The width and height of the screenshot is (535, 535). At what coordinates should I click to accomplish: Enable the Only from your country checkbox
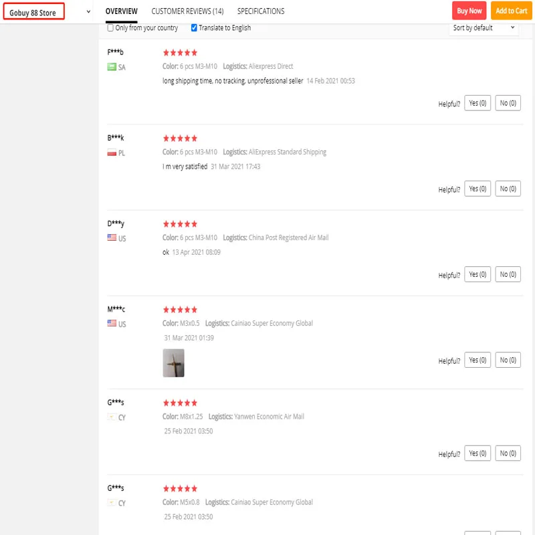[x=110, y=28]
